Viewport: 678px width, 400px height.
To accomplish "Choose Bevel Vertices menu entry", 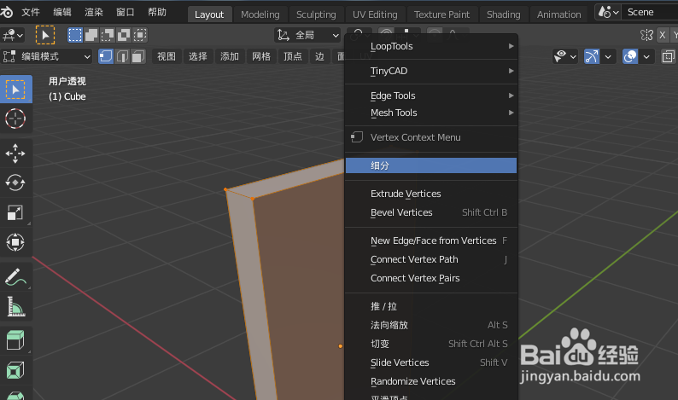I will [x=430, y=212].
